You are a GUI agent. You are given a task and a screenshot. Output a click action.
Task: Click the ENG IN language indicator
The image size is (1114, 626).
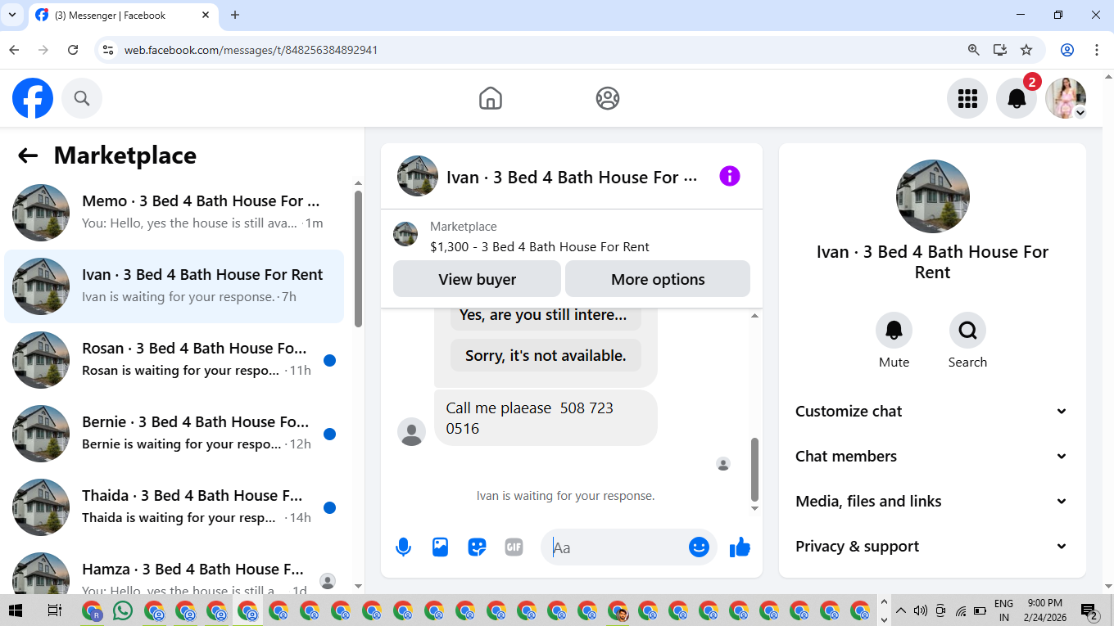pos(1004,610)
